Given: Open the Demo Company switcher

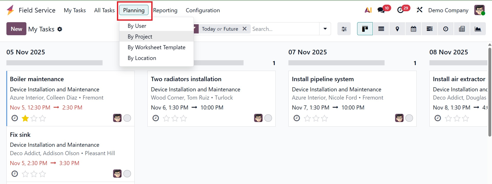Looking at the screenshot, I should pos(448,10).
